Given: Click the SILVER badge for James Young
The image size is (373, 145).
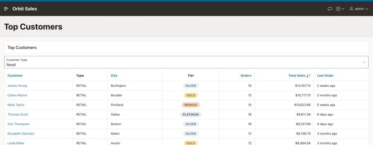Looking at the screenshot, I should [191, 86].
